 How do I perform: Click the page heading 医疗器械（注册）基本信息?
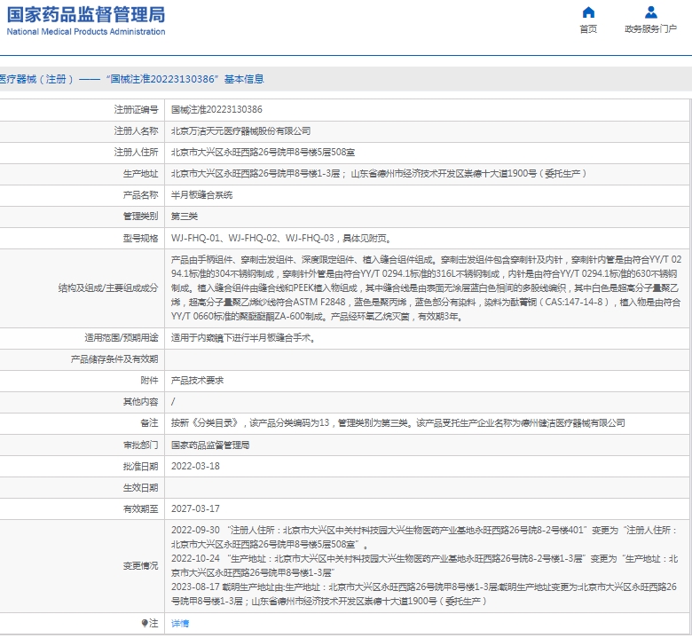[x=131, y=79]
